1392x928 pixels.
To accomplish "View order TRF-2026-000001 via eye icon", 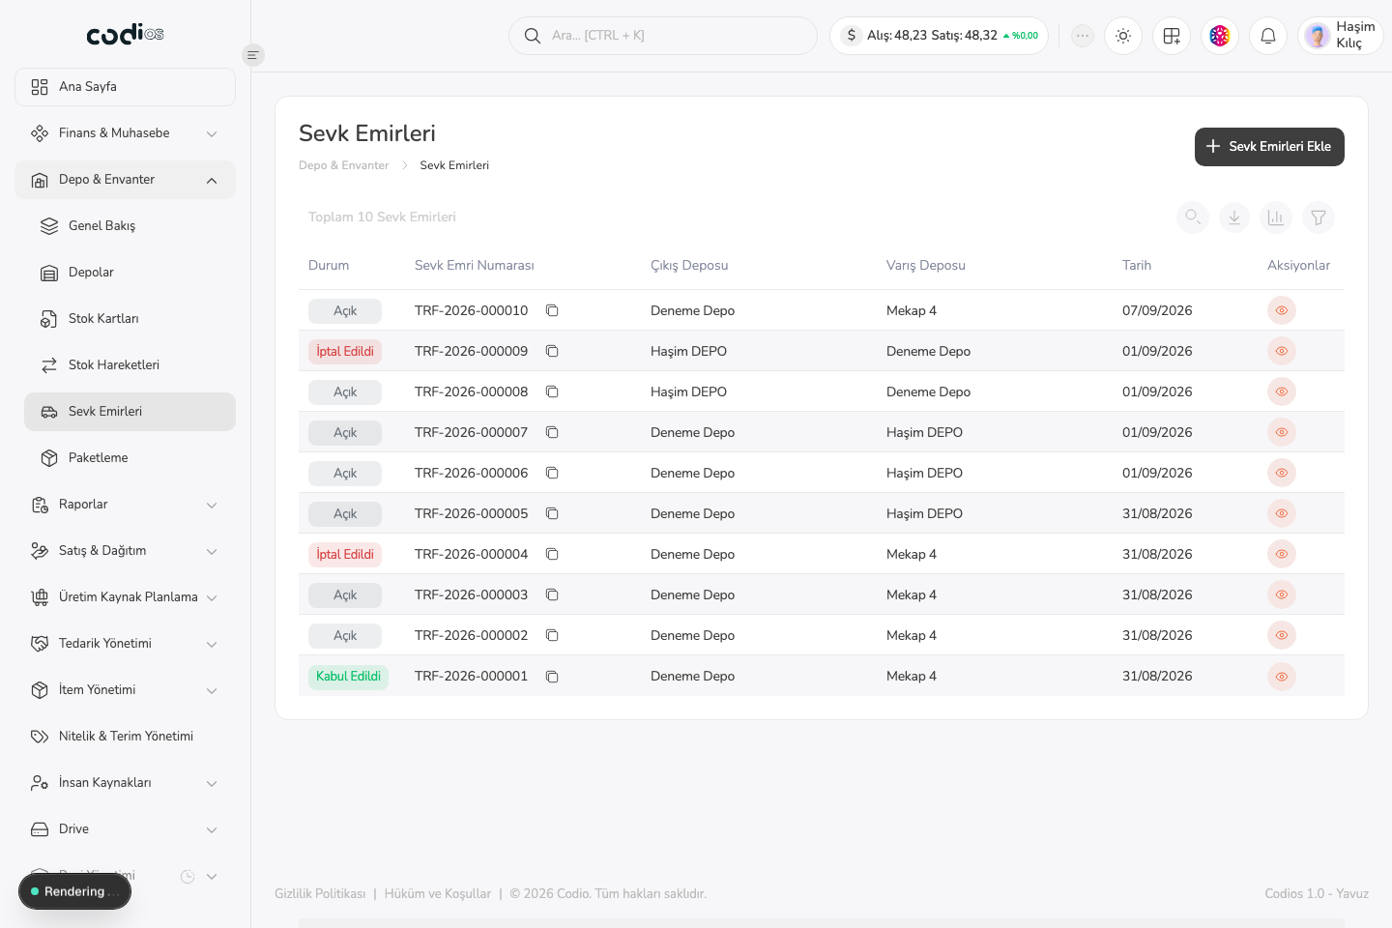I will pos(1282,676).
